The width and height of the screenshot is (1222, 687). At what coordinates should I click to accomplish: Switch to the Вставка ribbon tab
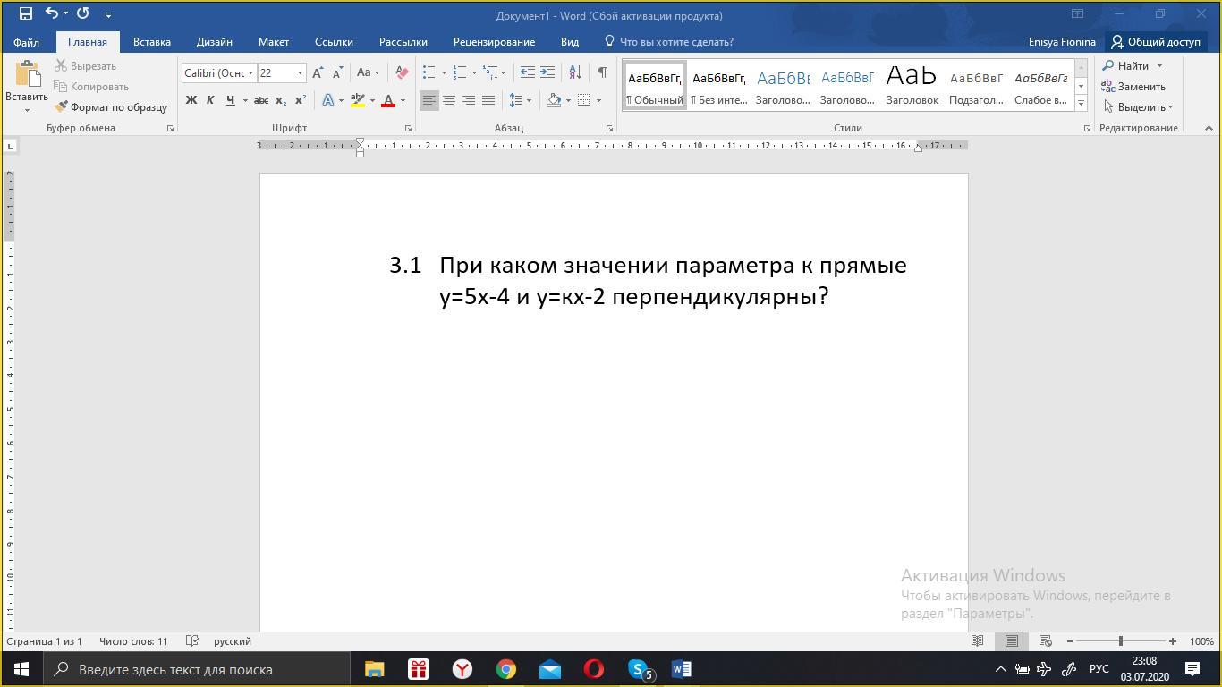(x=151, y=42)
